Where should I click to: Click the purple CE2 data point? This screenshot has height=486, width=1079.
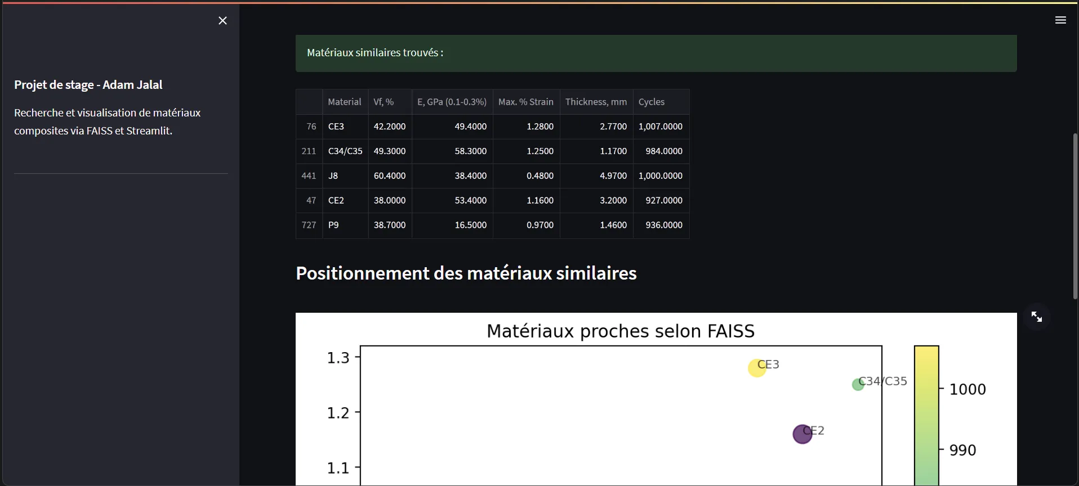(802, 434)
